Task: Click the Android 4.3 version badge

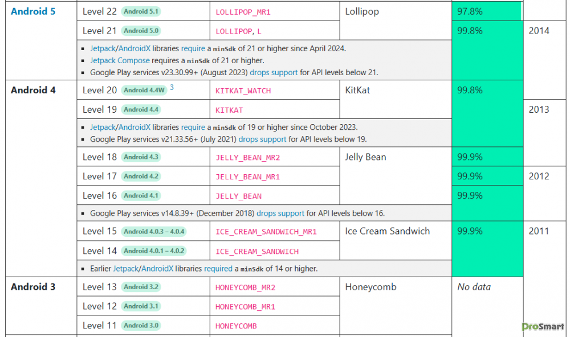Action: point(141,157)
